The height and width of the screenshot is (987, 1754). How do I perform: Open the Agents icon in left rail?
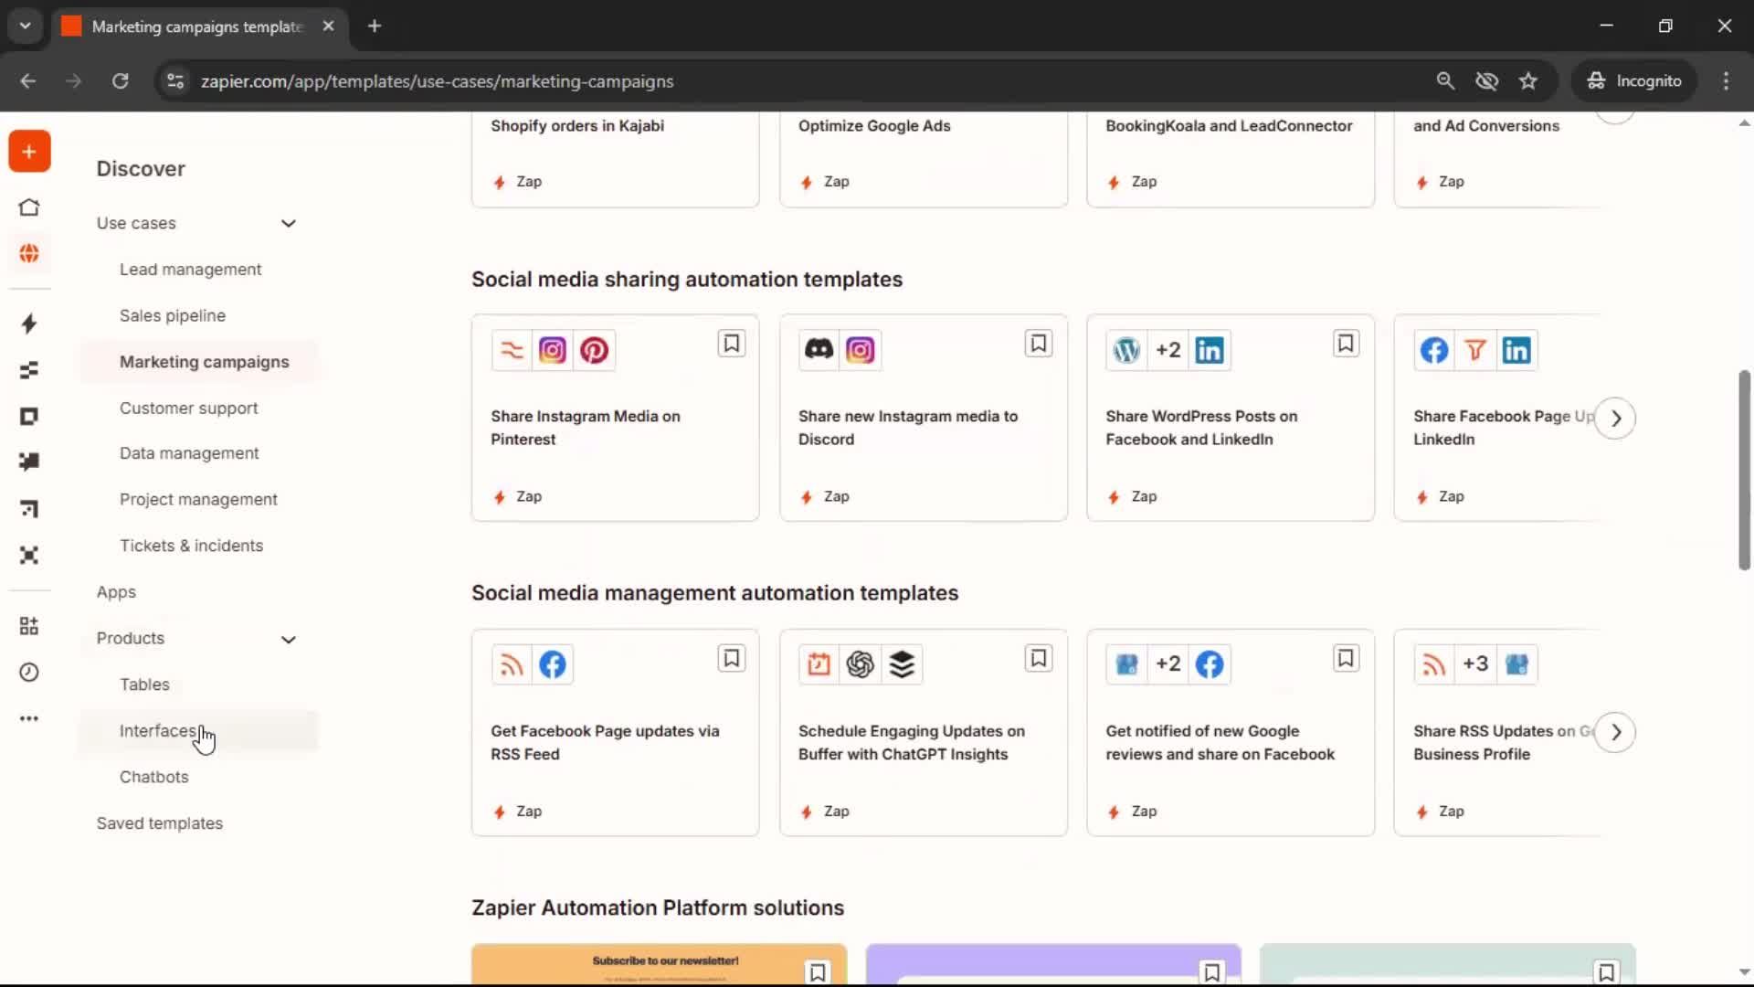coord(29,555)
